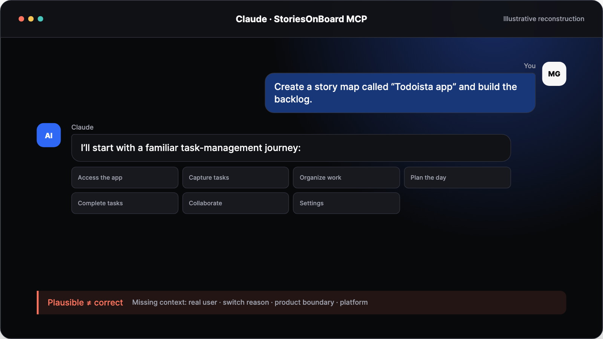
Task: Select the "Complete tasks" card
Action: 125,203
